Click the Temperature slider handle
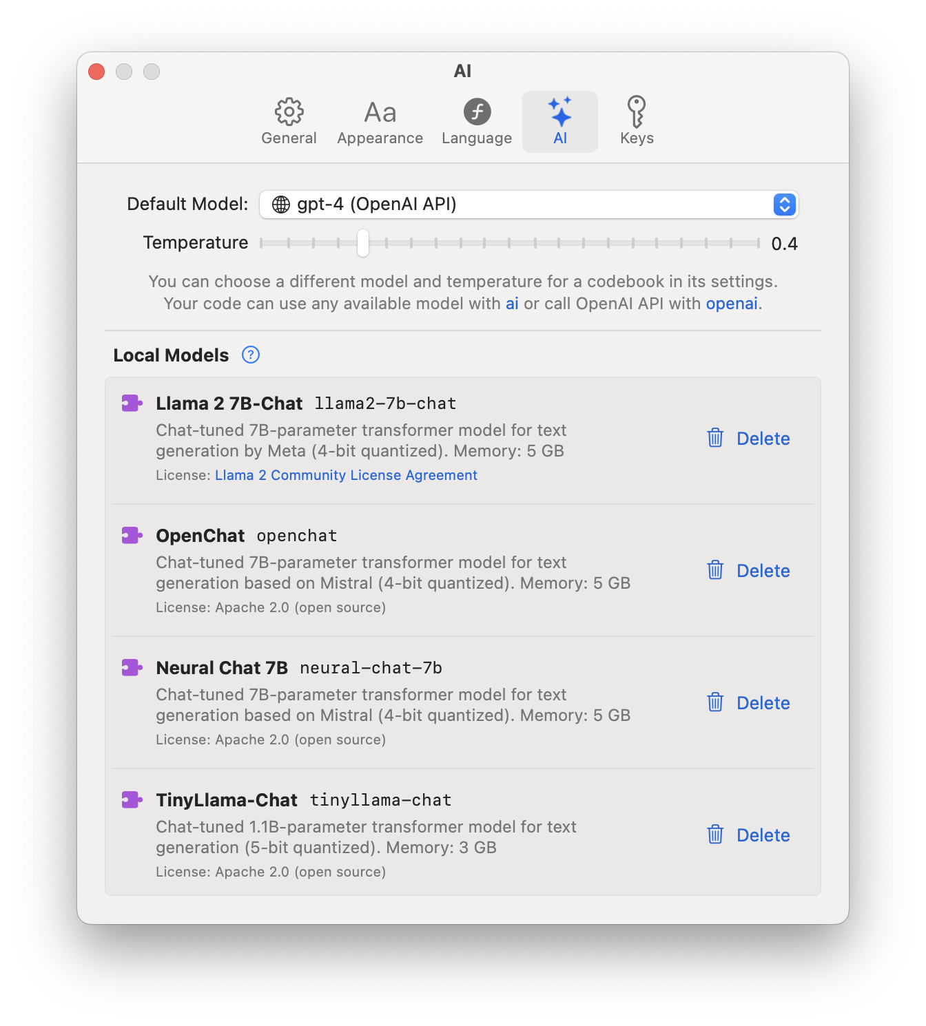Viewport: 926px width, 1026px height. [x=363, y=243]
